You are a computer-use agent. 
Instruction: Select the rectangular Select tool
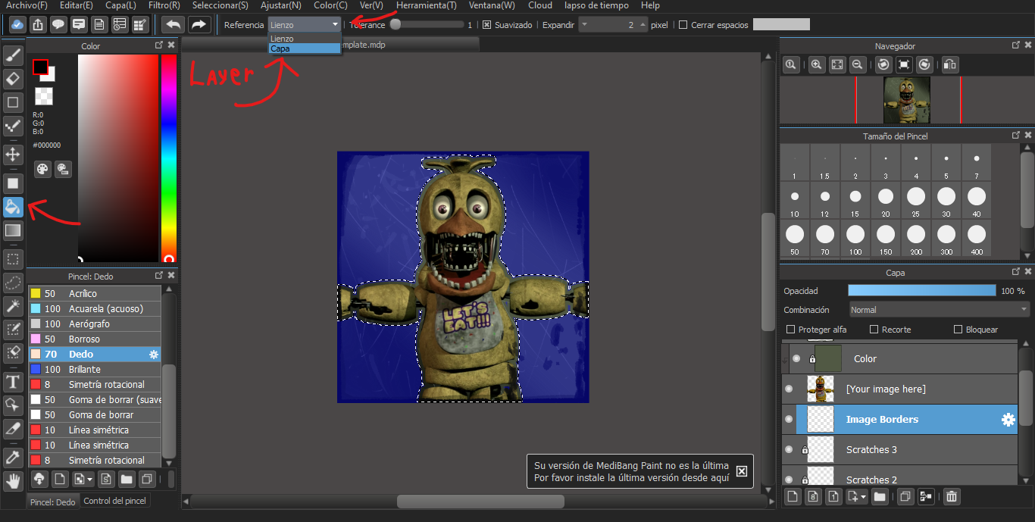tap(13, 259)
